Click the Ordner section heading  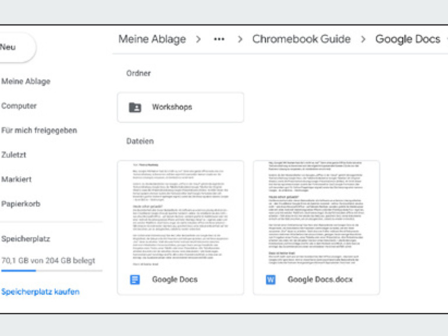[x=138, y=73]
